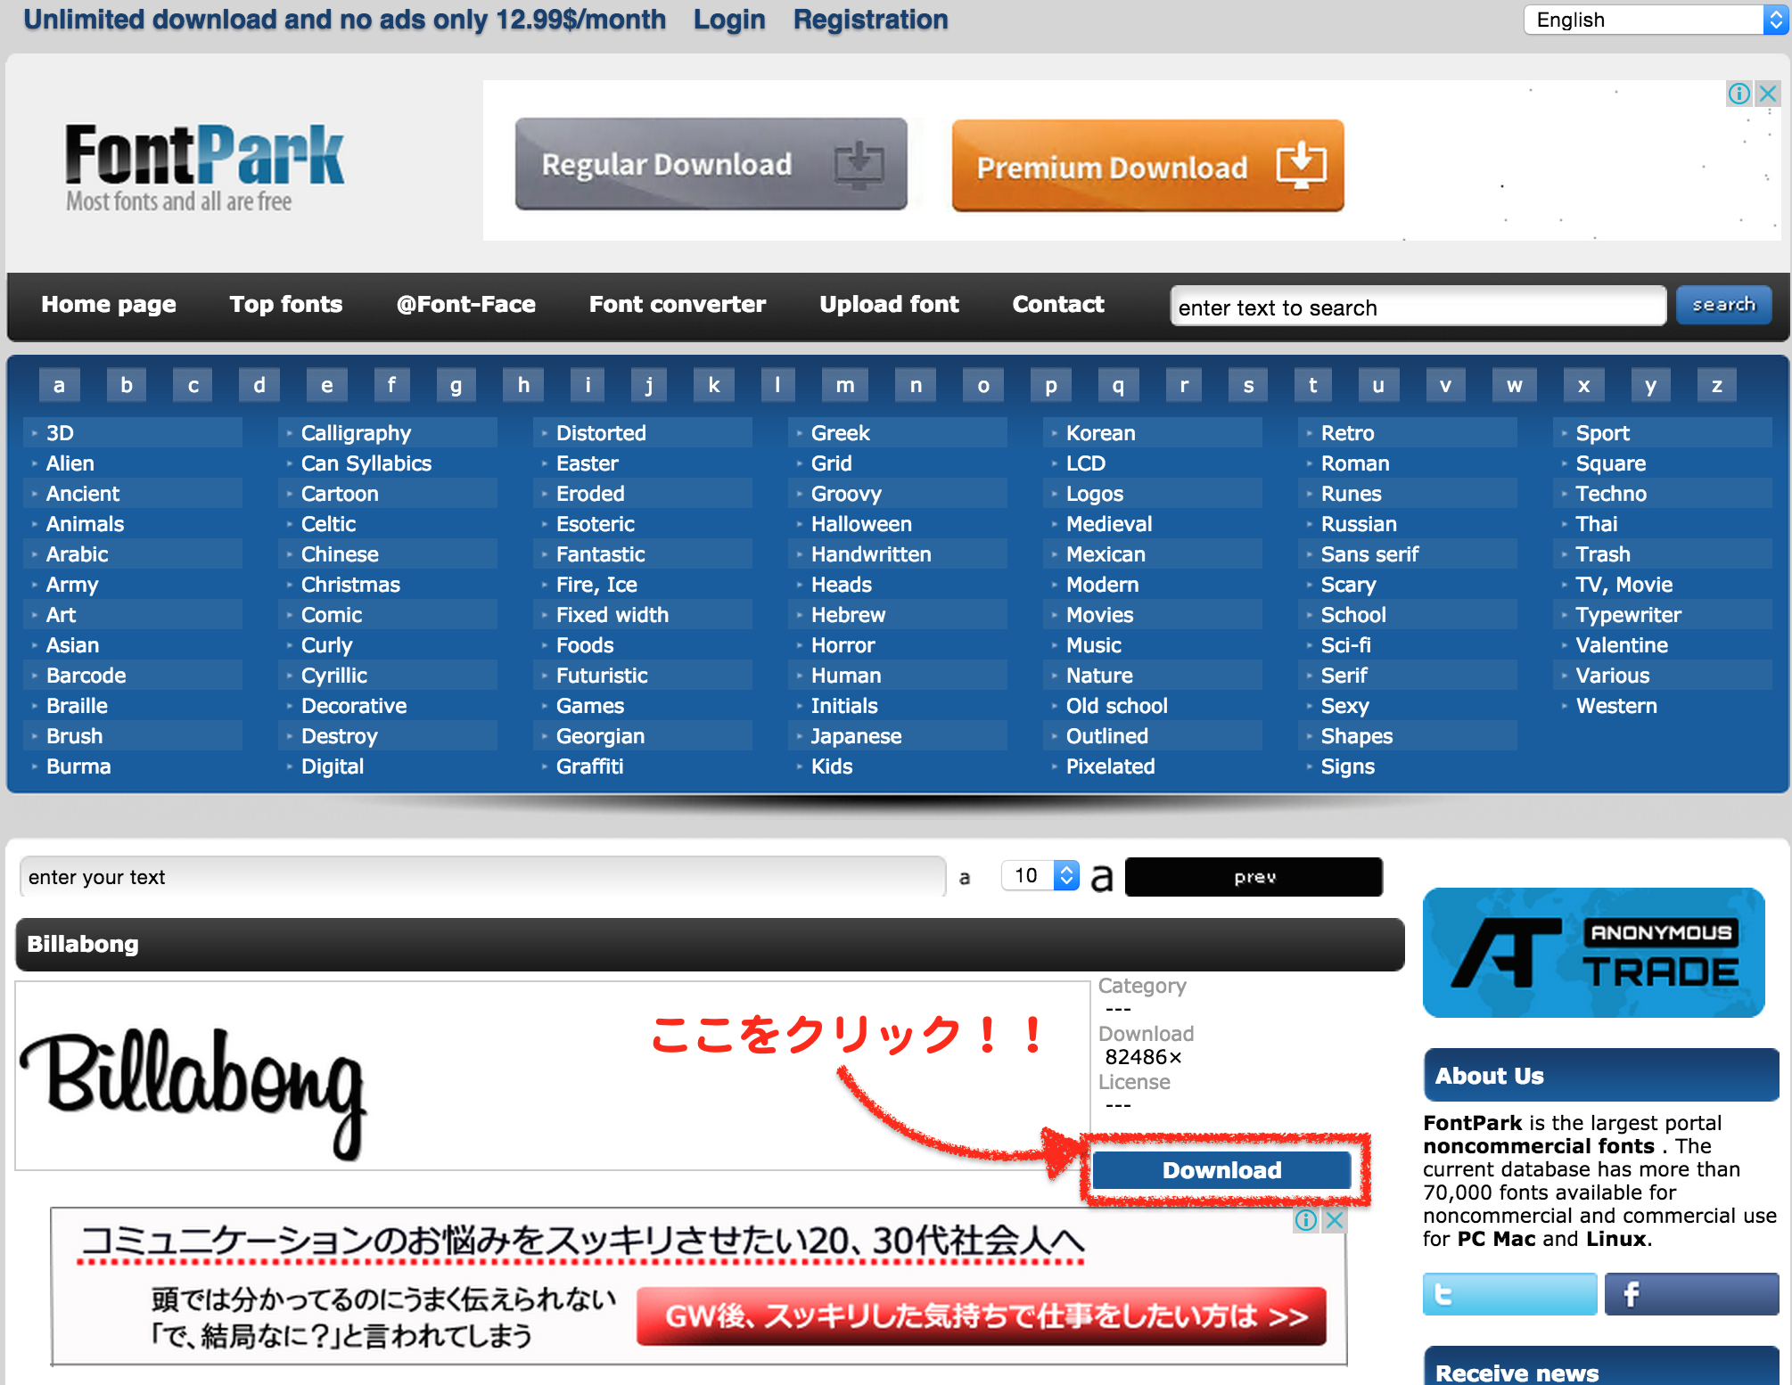Open the Top fonts menu item

pyautogui.click(x=286, y=305)
